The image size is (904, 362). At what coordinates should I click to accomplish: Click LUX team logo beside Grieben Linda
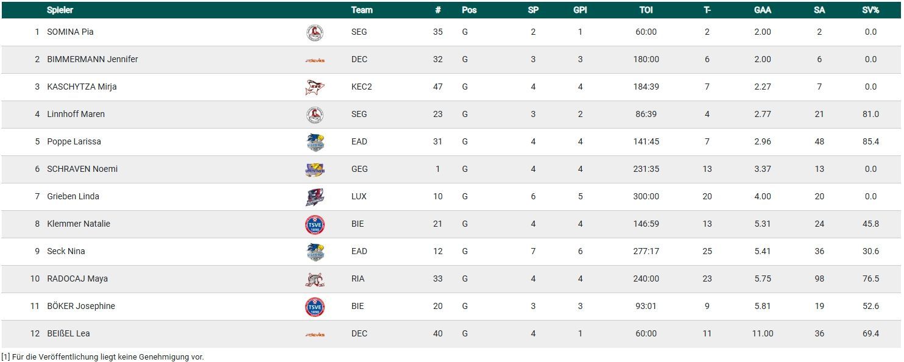[314, 197]
